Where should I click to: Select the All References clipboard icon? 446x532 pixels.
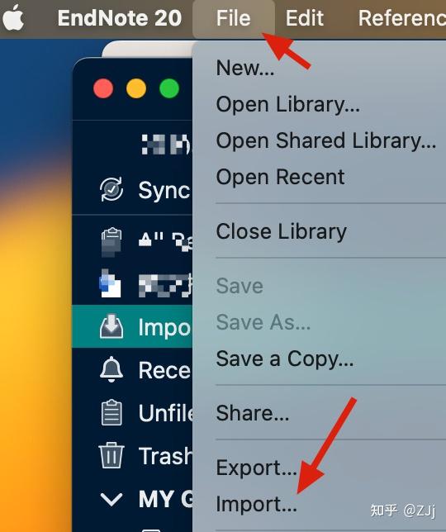111,242
